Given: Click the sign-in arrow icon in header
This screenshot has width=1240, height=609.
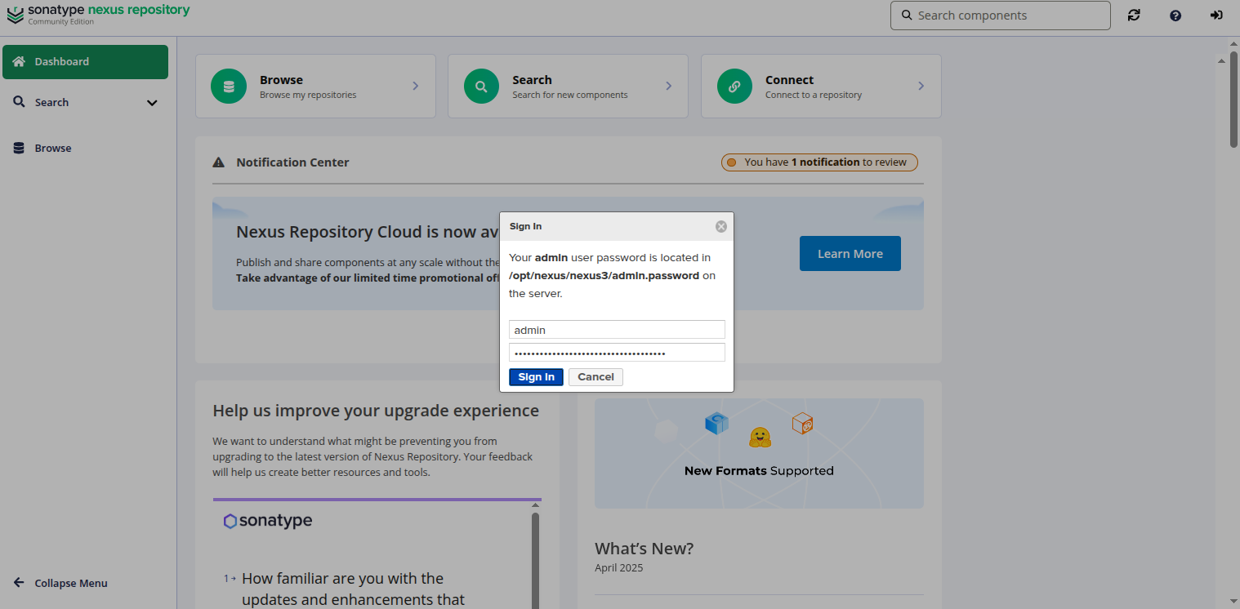Looking at the screenshot, I should click(1216, 16).
